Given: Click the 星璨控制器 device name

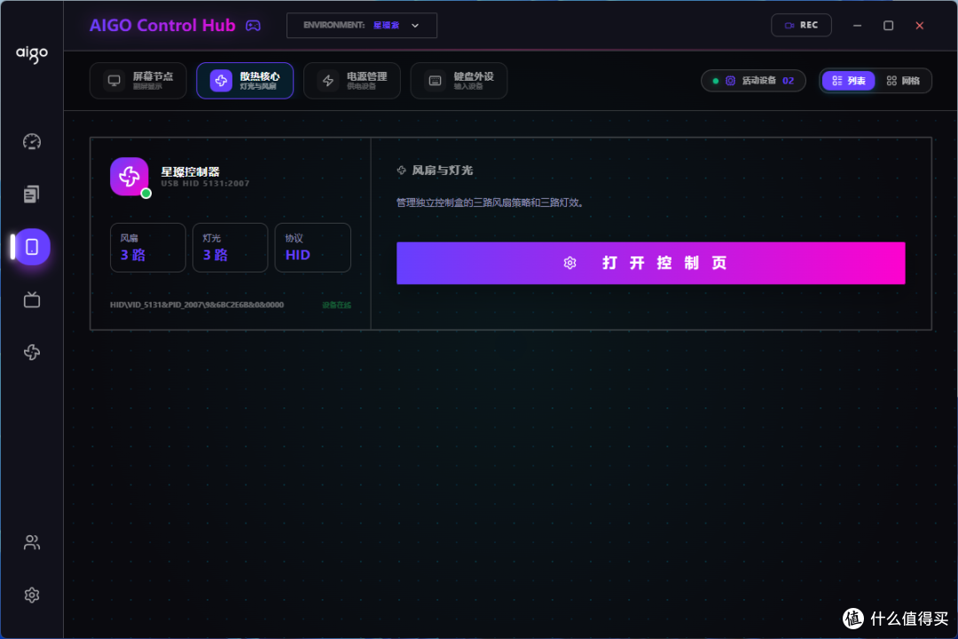Looking at the screenshot, I should 190,172.
